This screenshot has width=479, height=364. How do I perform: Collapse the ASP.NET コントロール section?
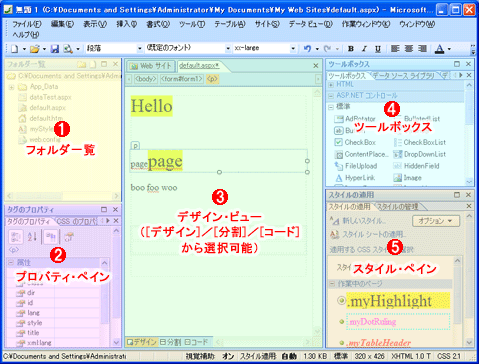[x=331, y=96]
